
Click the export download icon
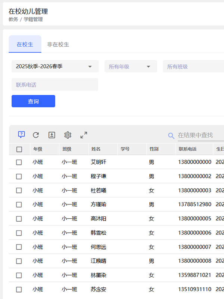coord(52,135)
